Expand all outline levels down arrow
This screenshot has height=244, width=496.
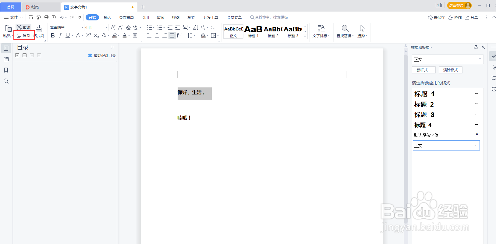point(17,55)
